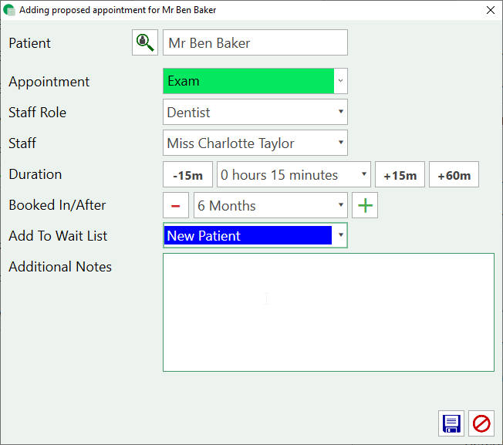503x445 pixels.
Task: Open the Booked In/After months dropdown
Action: click(340, 205)
